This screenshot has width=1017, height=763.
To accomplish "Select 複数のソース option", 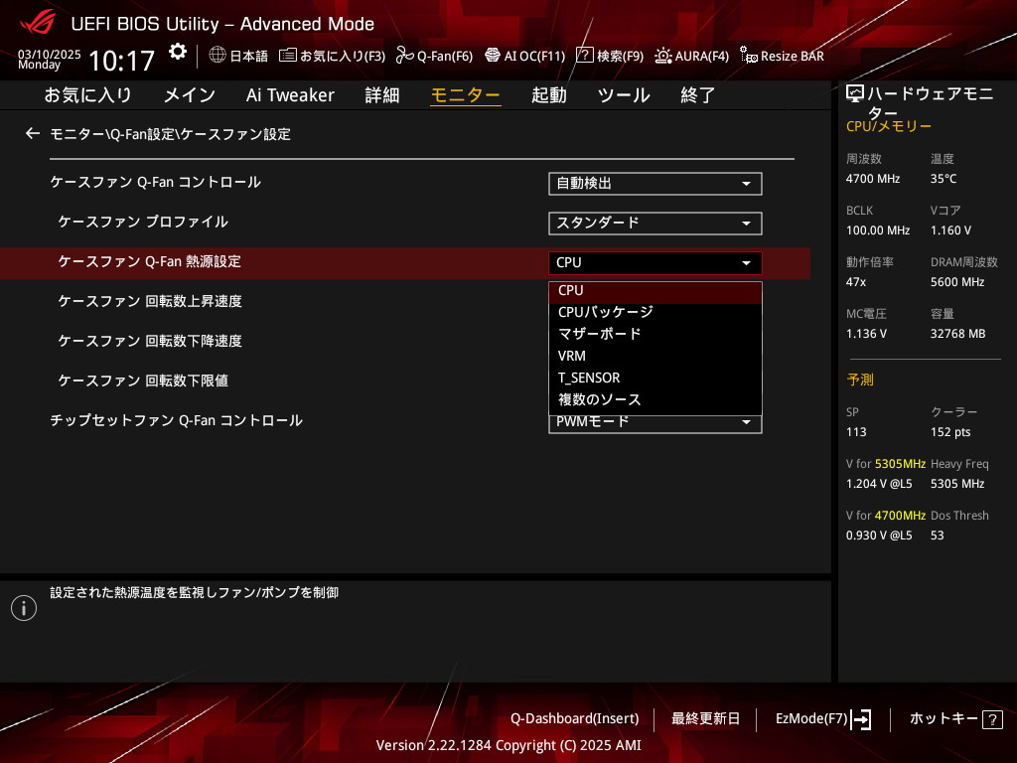I will (x=655, y=399).
